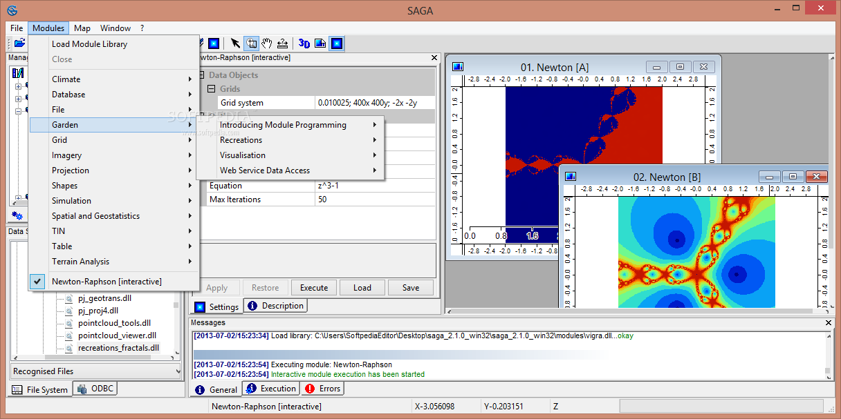
Task: Collapse the Grids property group
Action: (x=212, y=89)
